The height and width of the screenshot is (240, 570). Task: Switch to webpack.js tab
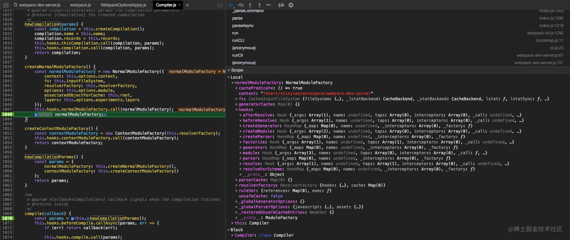pyautogui.click(x=81, y=5)
